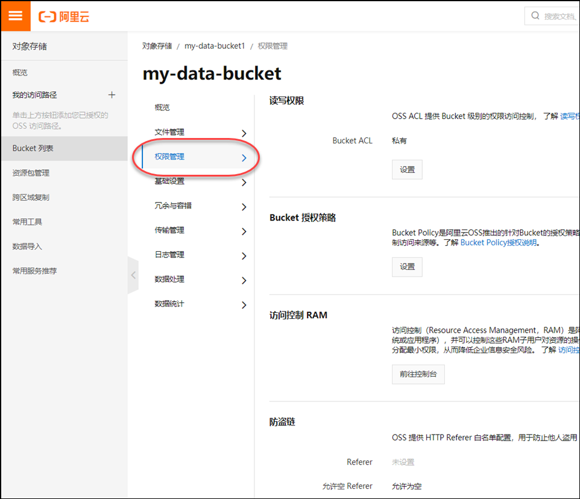The width and height of the screenshot is (580, 499).
Task: Expand 数据处理 submenu chevron
Action: (244, 281)
